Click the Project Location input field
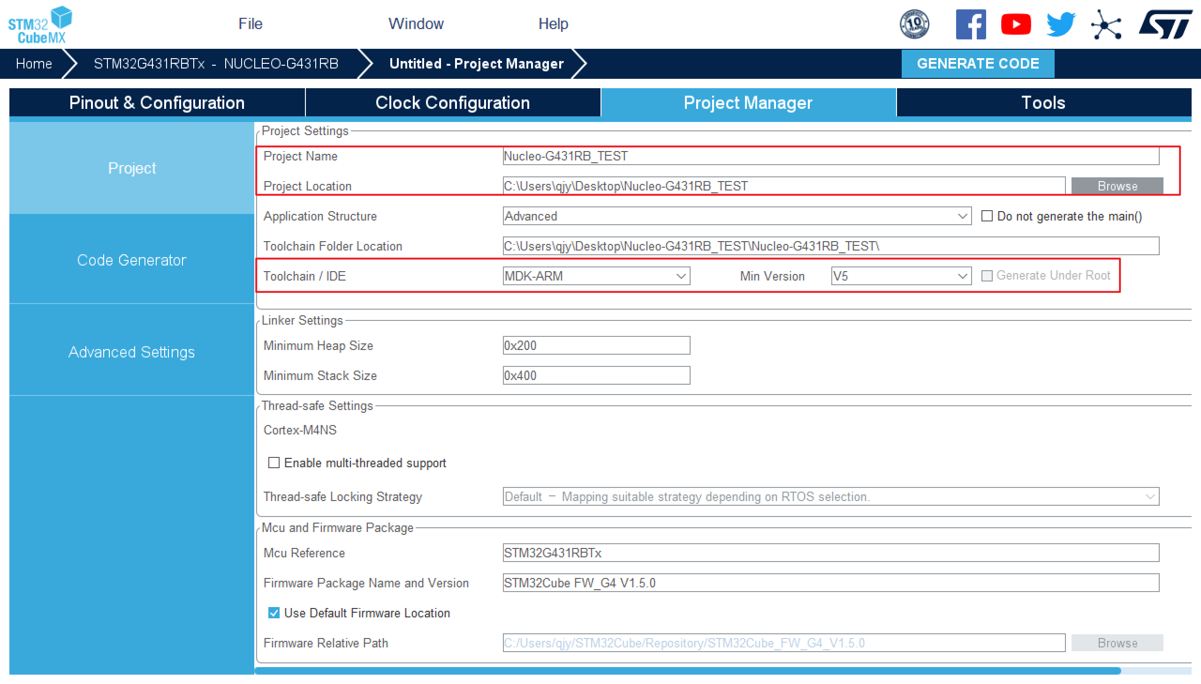Screen dimensions: 1201x684 [783, 186]
